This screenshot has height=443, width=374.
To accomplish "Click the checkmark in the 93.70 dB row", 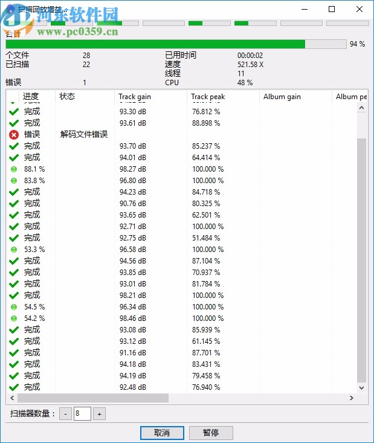I will (13, 146).
